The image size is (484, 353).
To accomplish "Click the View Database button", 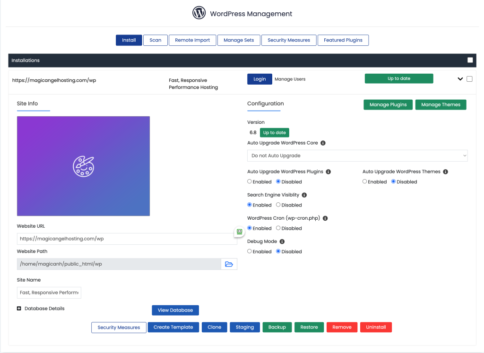I will click(x=175, y=310).
